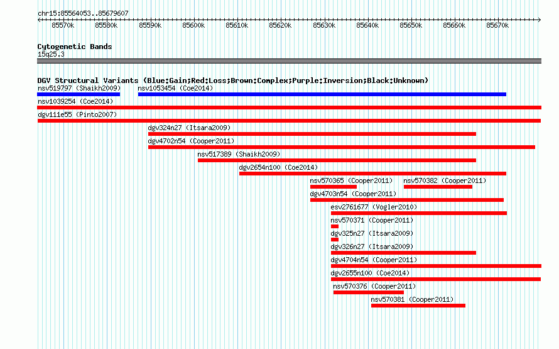Open the dgv2655n100 (Coe2014) variant label

click(x=370, y=273)
